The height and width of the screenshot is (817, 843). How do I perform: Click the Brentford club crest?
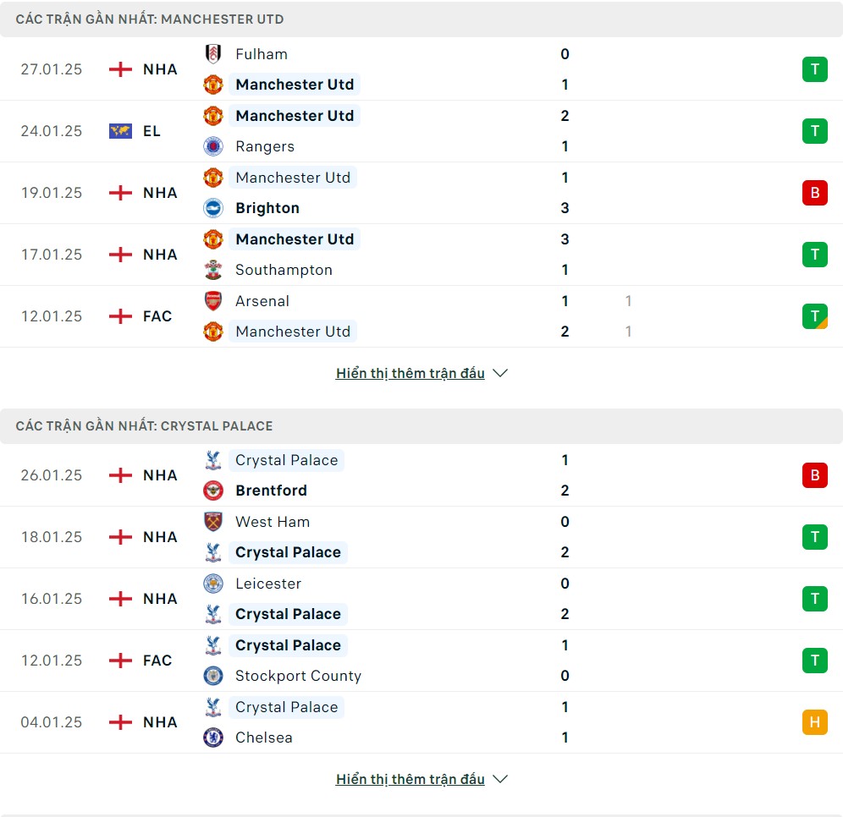coord(213,491)
